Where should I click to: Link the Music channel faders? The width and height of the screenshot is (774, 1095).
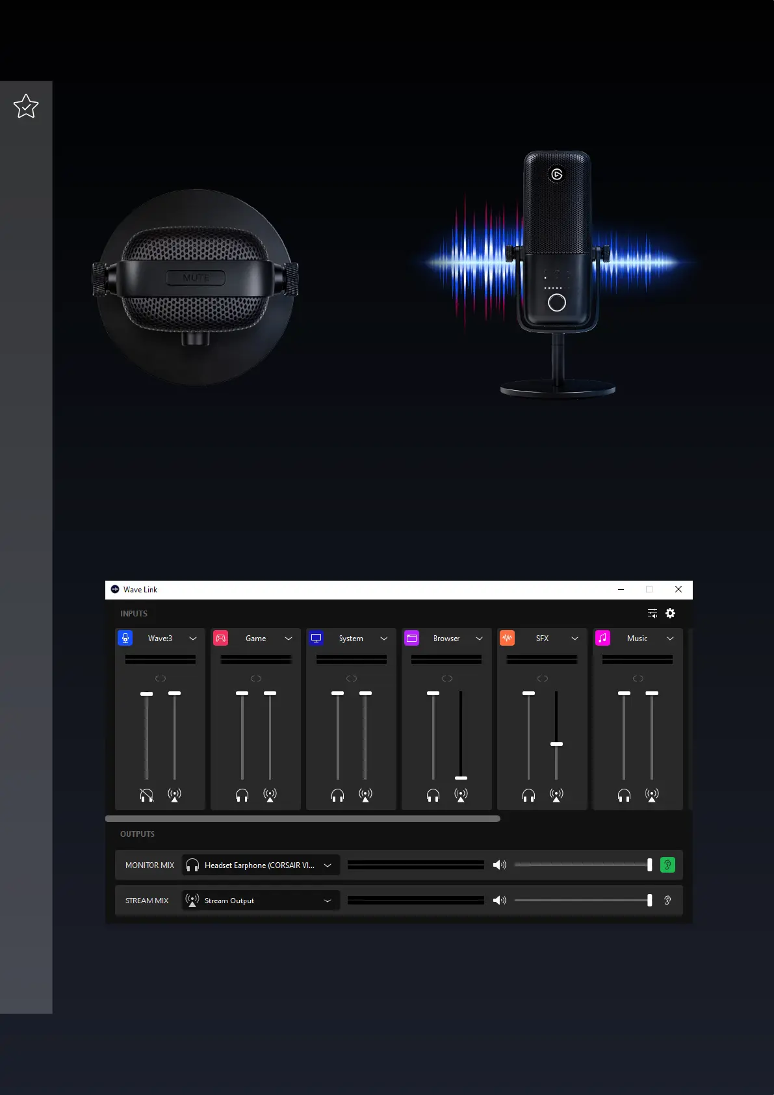(x=638, y=678)
